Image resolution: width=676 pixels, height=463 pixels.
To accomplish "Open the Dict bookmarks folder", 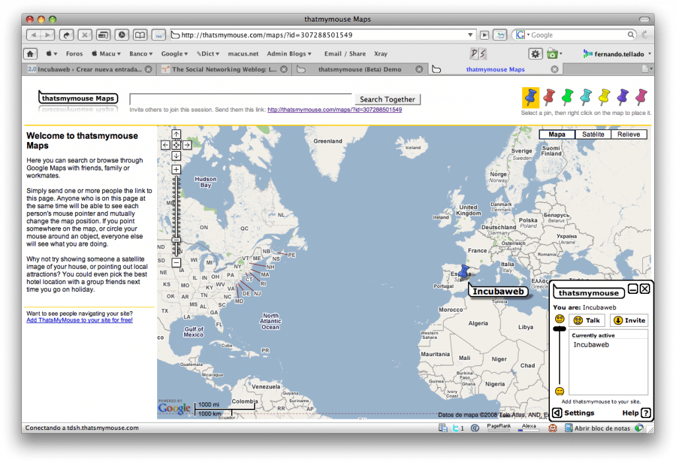I will 208,53.
